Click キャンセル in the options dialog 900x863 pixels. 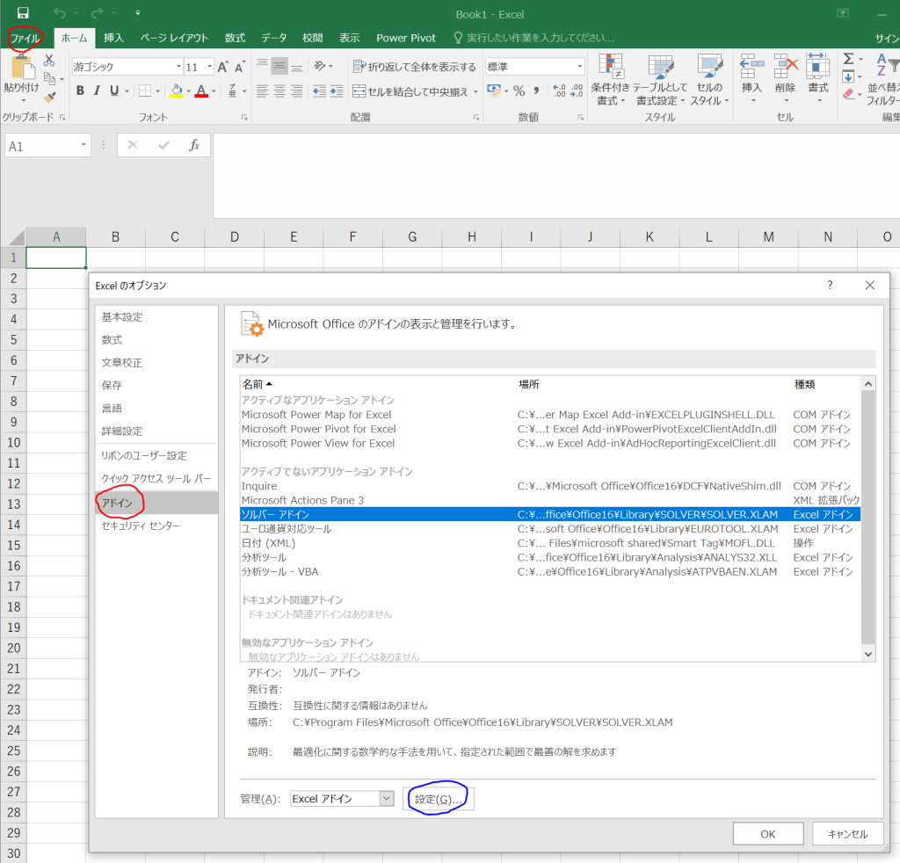pyautogui.click(x=848, y=834)
